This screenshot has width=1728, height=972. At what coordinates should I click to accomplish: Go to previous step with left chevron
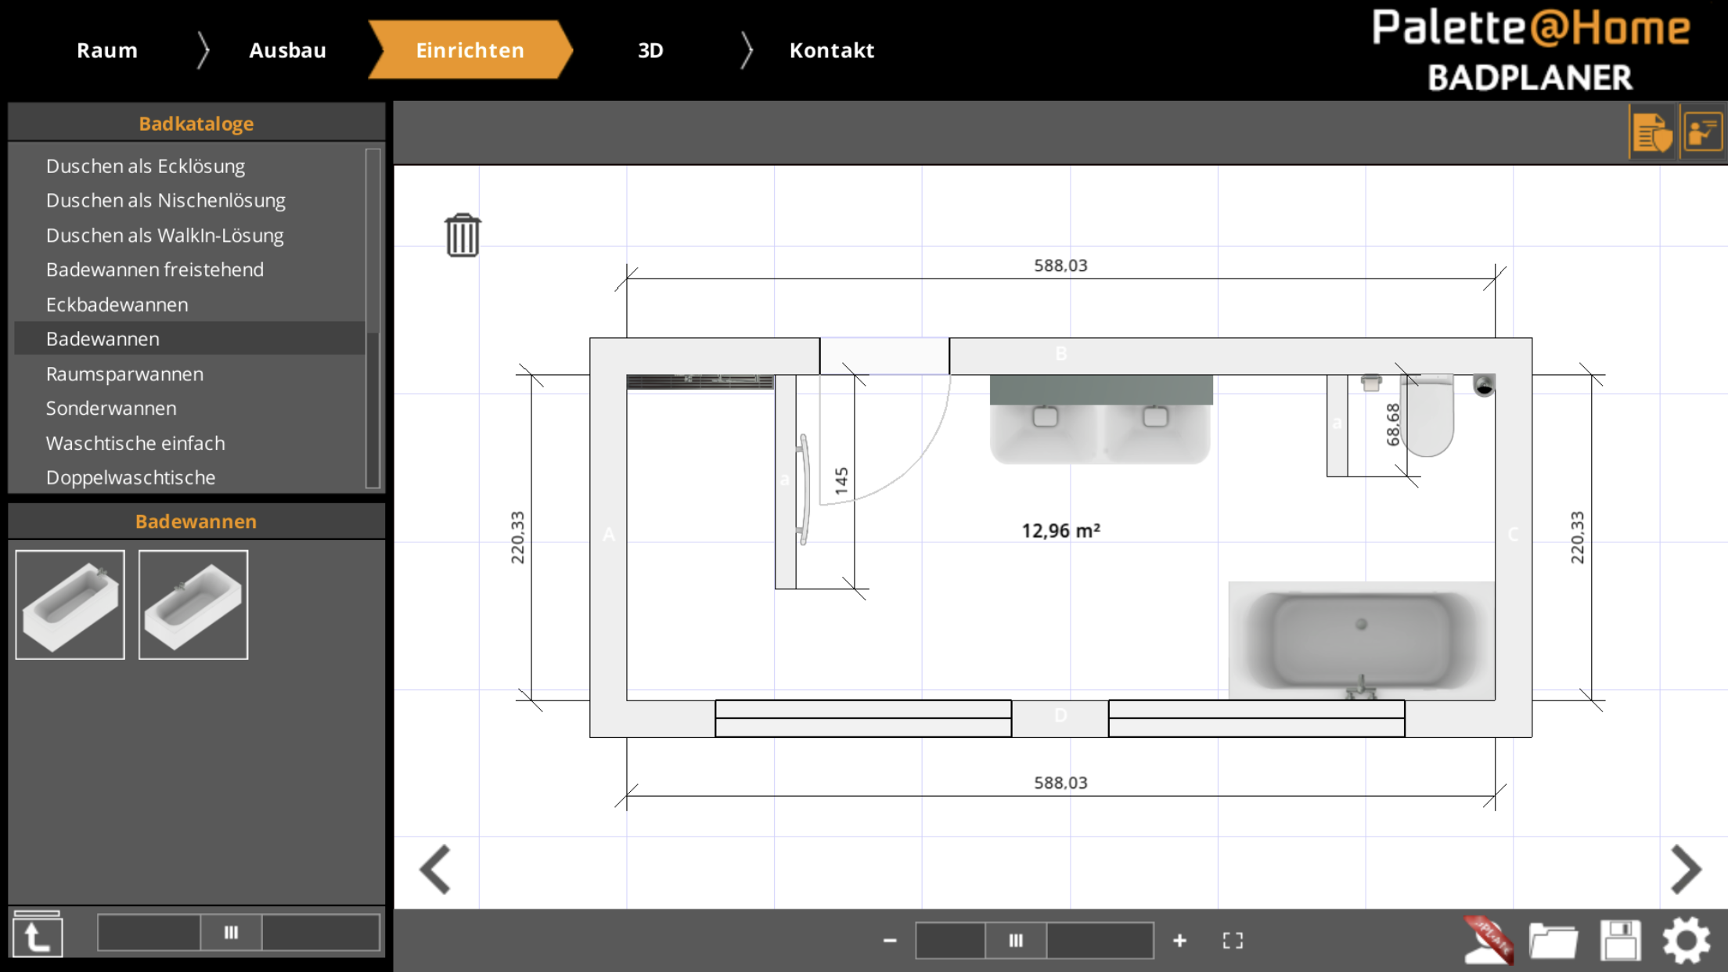435,869
